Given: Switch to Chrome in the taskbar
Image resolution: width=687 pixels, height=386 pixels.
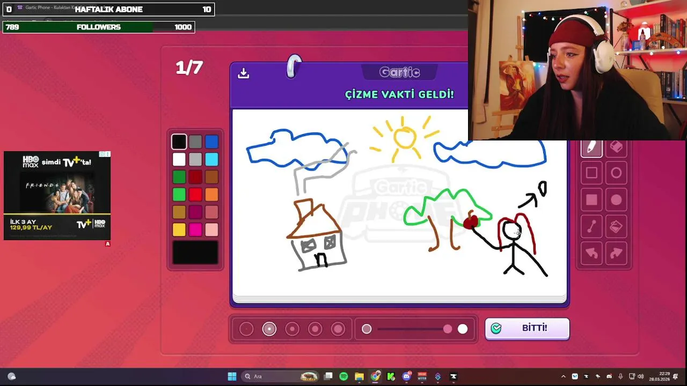Looking at the screenshot, I should pos(375,376).
